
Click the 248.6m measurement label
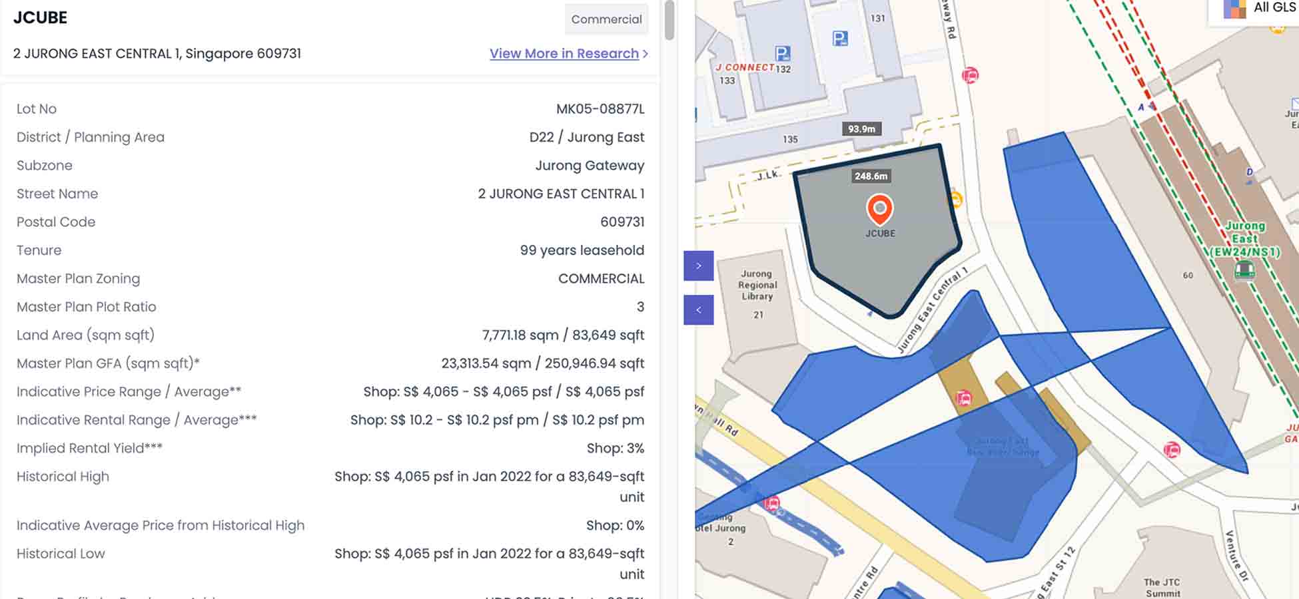pyautogui.click(x=871, y=176)
